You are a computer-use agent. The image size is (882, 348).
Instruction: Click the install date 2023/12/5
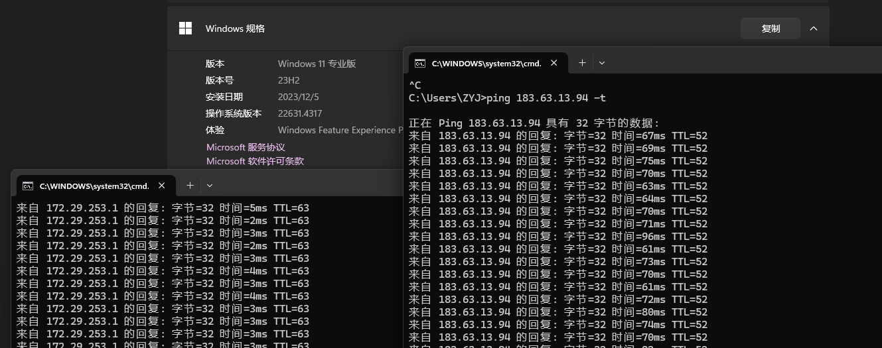(x=299, y=97)
